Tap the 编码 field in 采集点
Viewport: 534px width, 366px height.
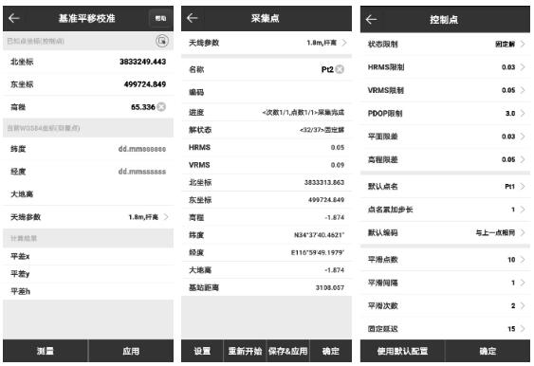point(267,92)
